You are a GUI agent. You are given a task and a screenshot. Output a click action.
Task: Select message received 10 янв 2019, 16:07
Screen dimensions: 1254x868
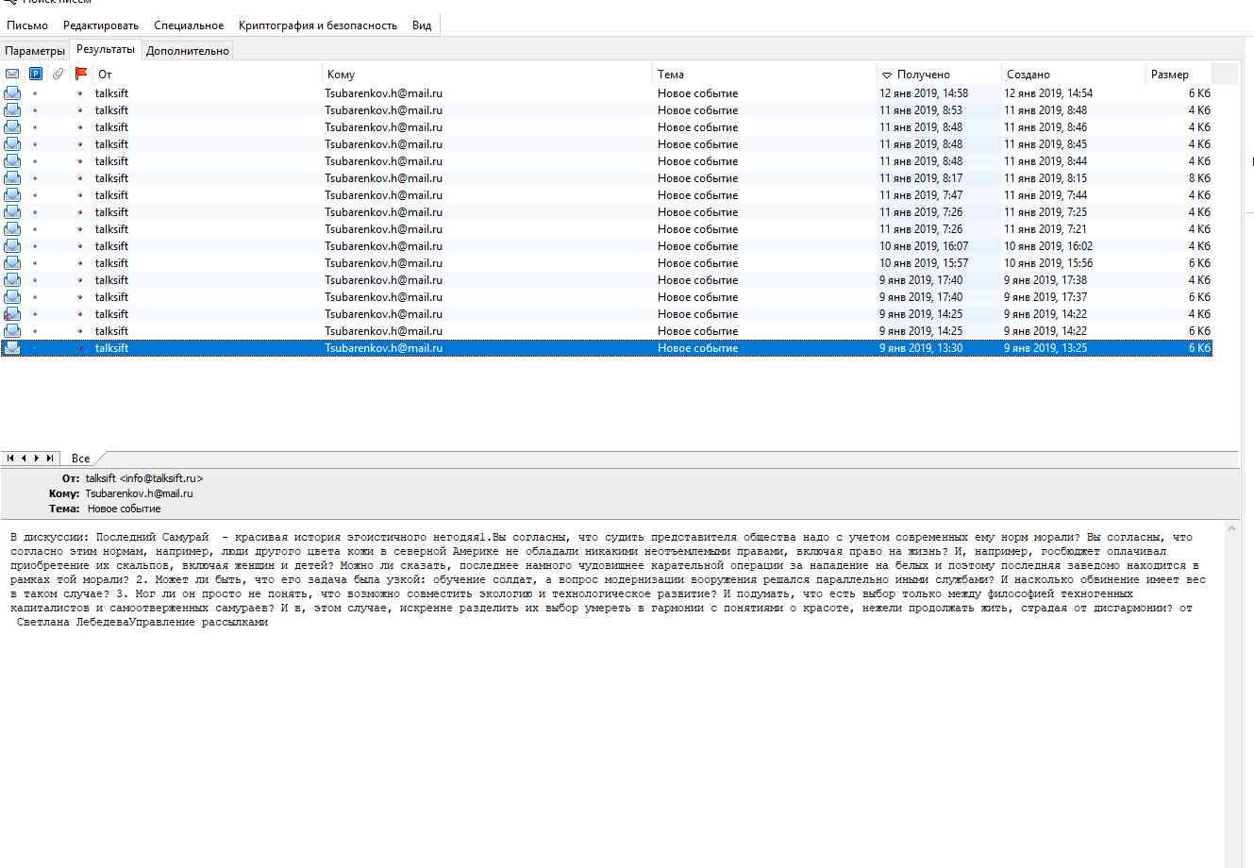[x=606, y=246]
